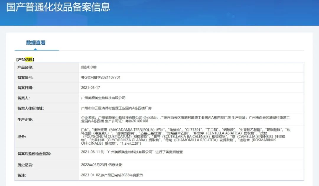Select the filing date 2021-05-17
This screenshot has width=319, height=186.
click(x=90, y=88)
